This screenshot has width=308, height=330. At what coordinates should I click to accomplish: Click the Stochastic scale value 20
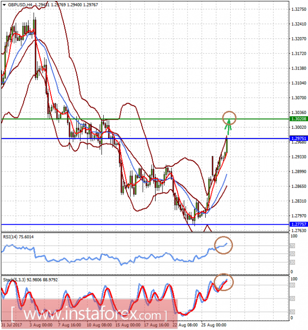pos(292,311)
